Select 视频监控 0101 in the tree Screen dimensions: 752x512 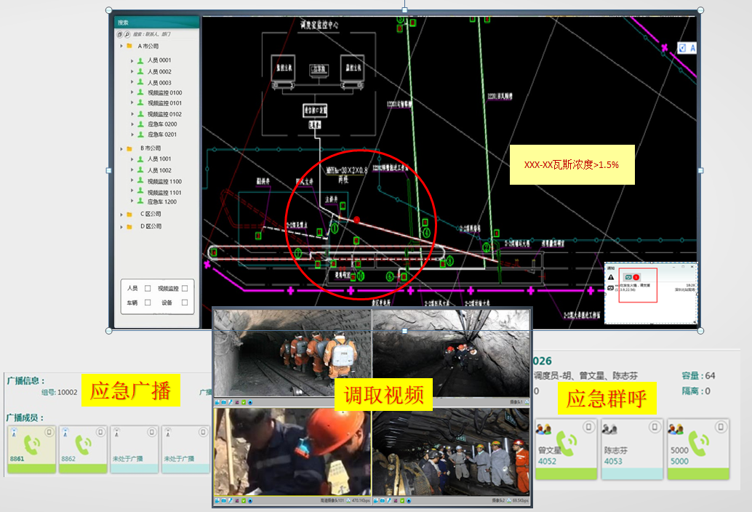click(164, 103)
